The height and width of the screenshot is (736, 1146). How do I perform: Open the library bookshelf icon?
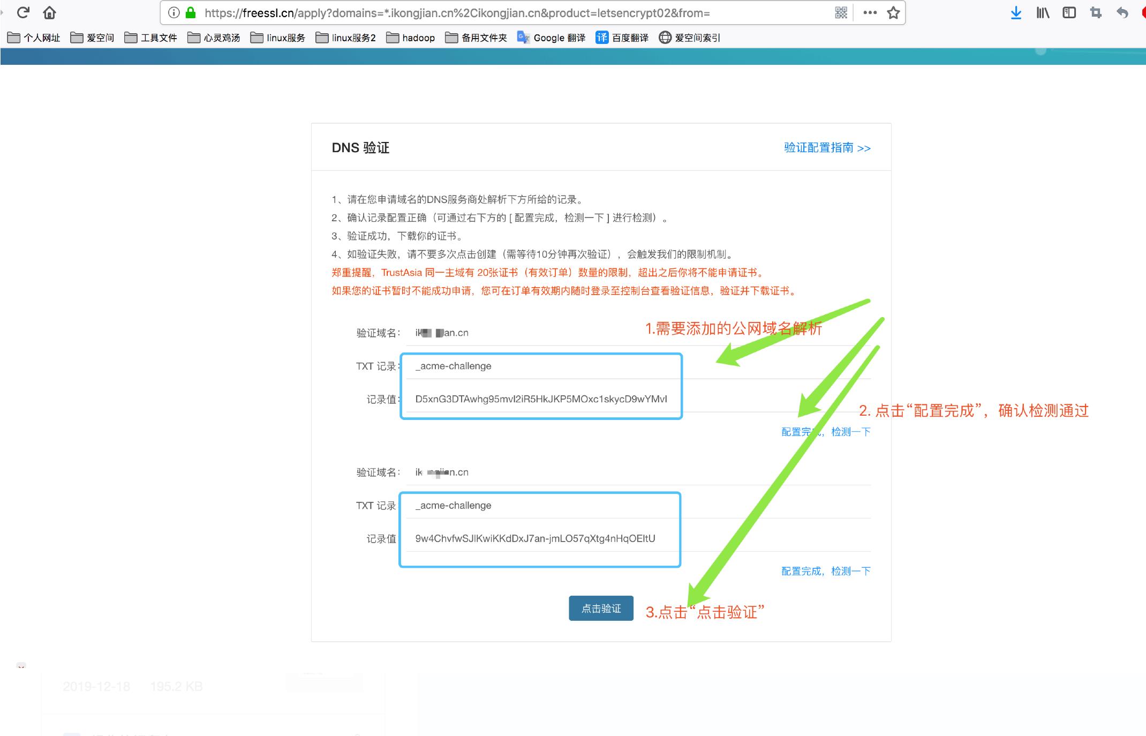[1043, 12]
